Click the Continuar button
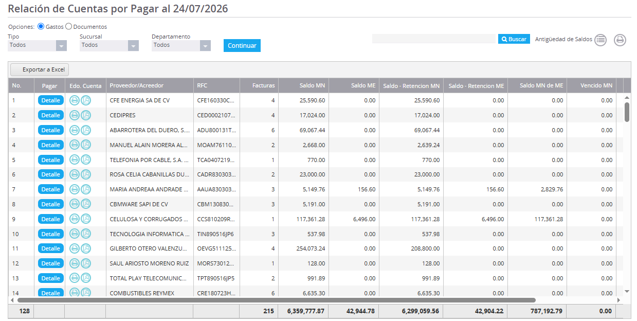637x321 pixels. (242, 45)
